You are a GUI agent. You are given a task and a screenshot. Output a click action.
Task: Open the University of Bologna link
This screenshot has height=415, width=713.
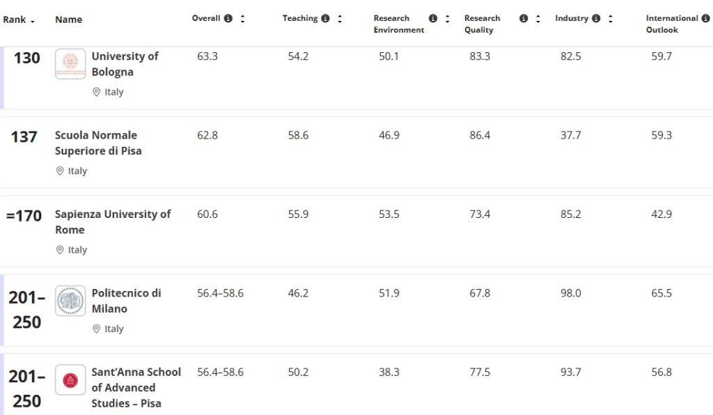click(x=125, y=64)
